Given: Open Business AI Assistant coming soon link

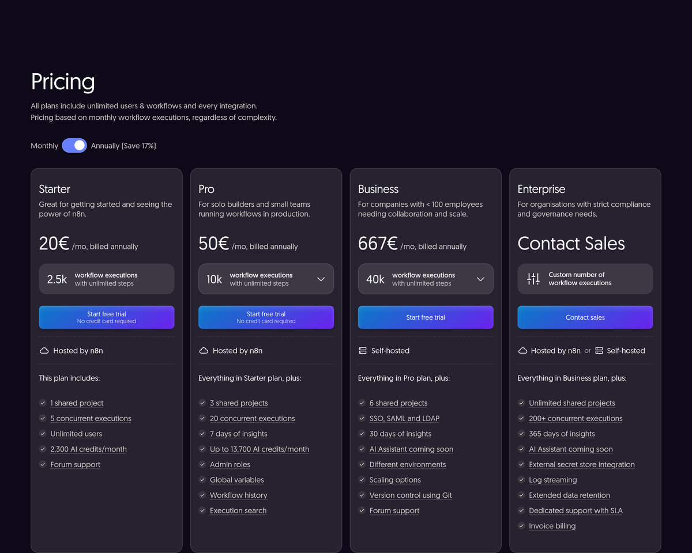Looking at the screenshot, I should point(411,449).
